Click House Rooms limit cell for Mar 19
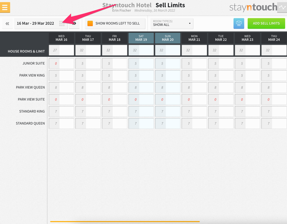This screenshot has width=287, height=224. coord(141,50)
